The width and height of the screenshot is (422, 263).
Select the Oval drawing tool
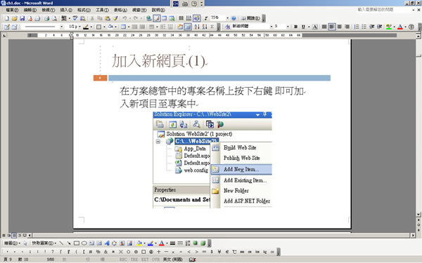pos(84,243)
